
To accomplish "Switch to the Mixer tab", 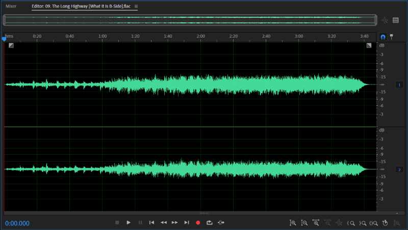I will pos(11,6).
